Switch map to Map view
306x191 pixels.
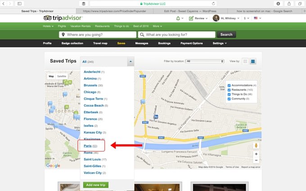point(51,76)
